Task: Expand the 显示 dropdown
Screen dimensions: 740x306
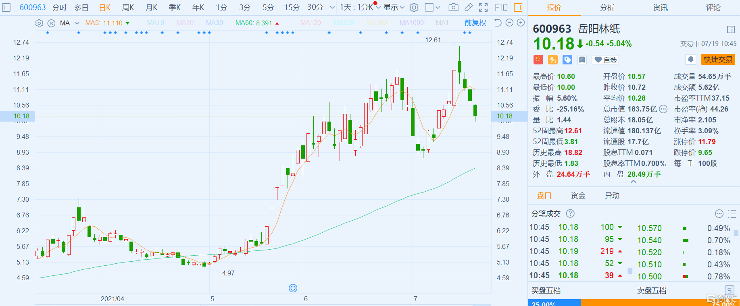Action: [x=394, y=7]
